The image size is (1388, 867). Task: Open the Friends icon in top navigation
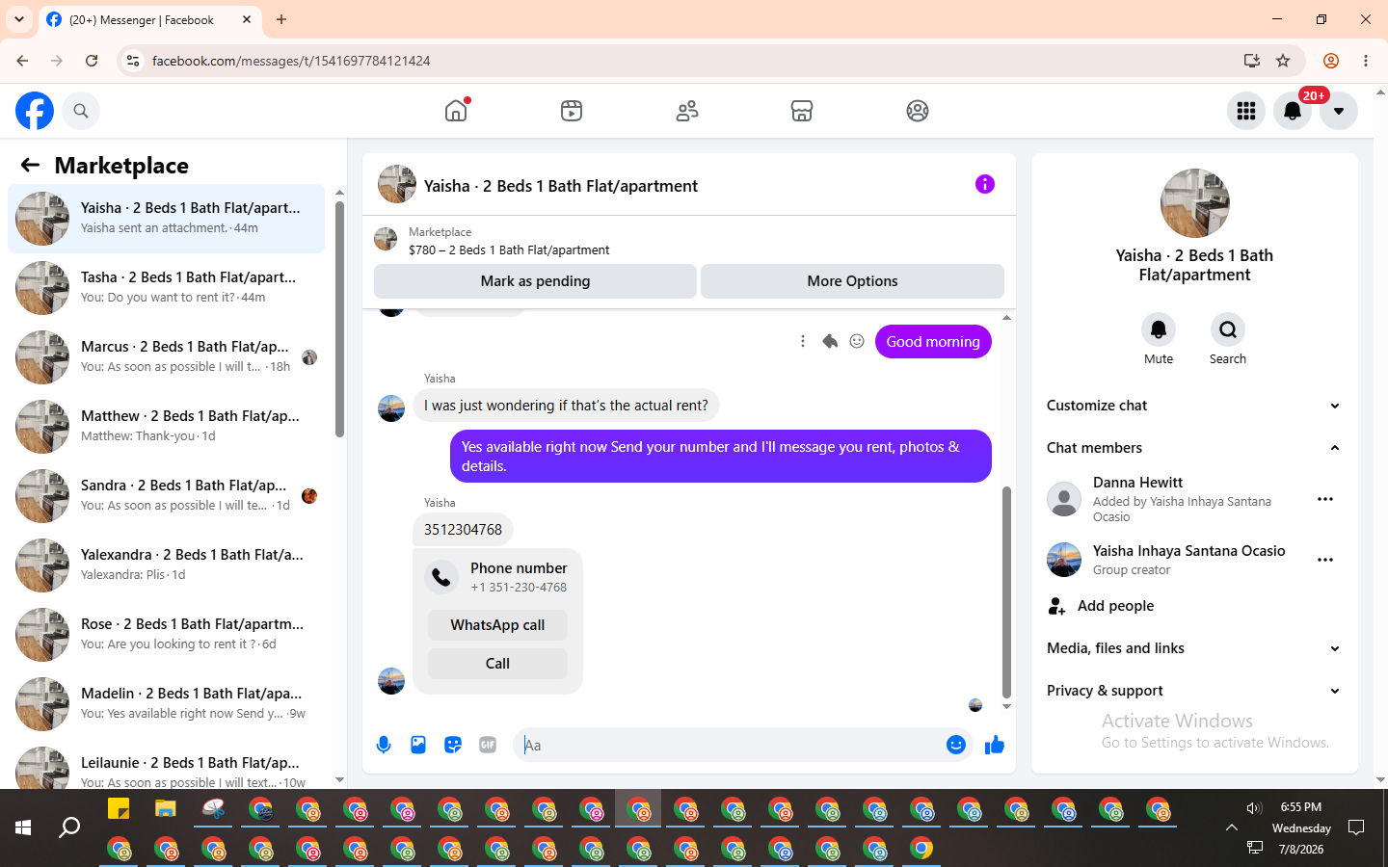coord(687,111)
